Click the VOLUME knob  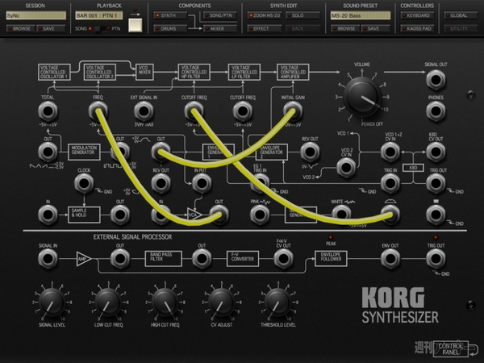(x=361, y=98)
